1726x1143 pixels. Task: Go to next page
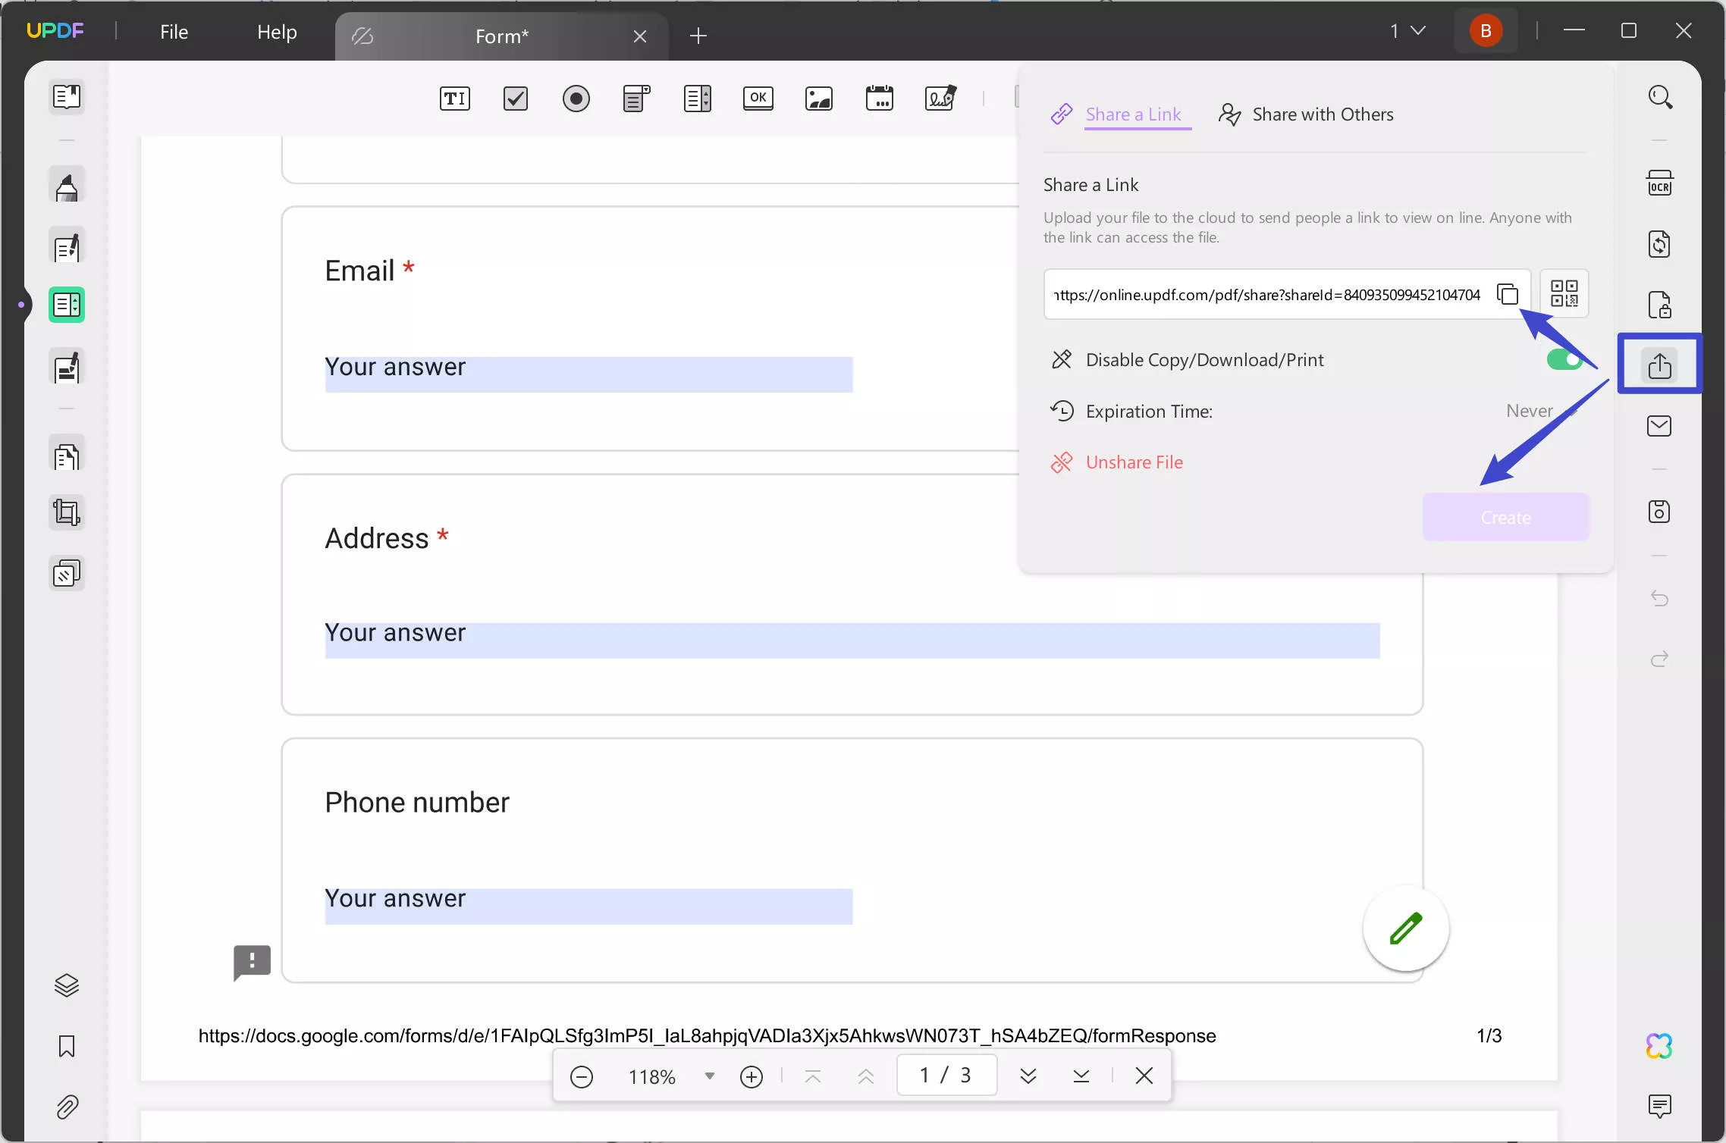[x=1028, y=1076]
